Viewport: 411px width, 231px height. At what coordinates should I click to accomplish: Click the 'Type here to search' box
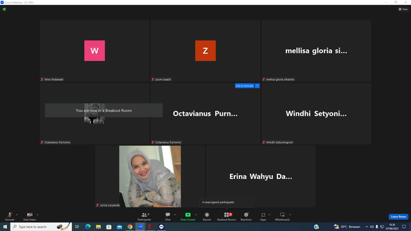[41, 227]
